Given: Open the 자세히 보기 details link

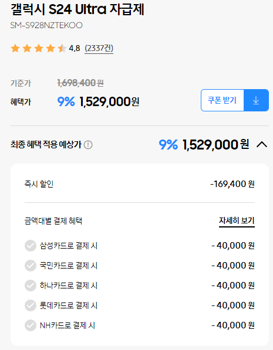Looking at the screenshot, I should (x=237, y=221).
